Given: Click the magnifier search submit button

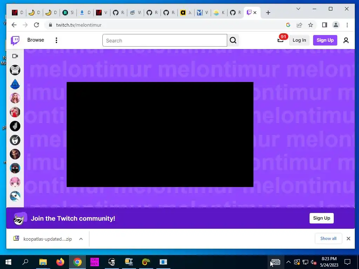Looking at the screenshot, I should coord(233,41).
